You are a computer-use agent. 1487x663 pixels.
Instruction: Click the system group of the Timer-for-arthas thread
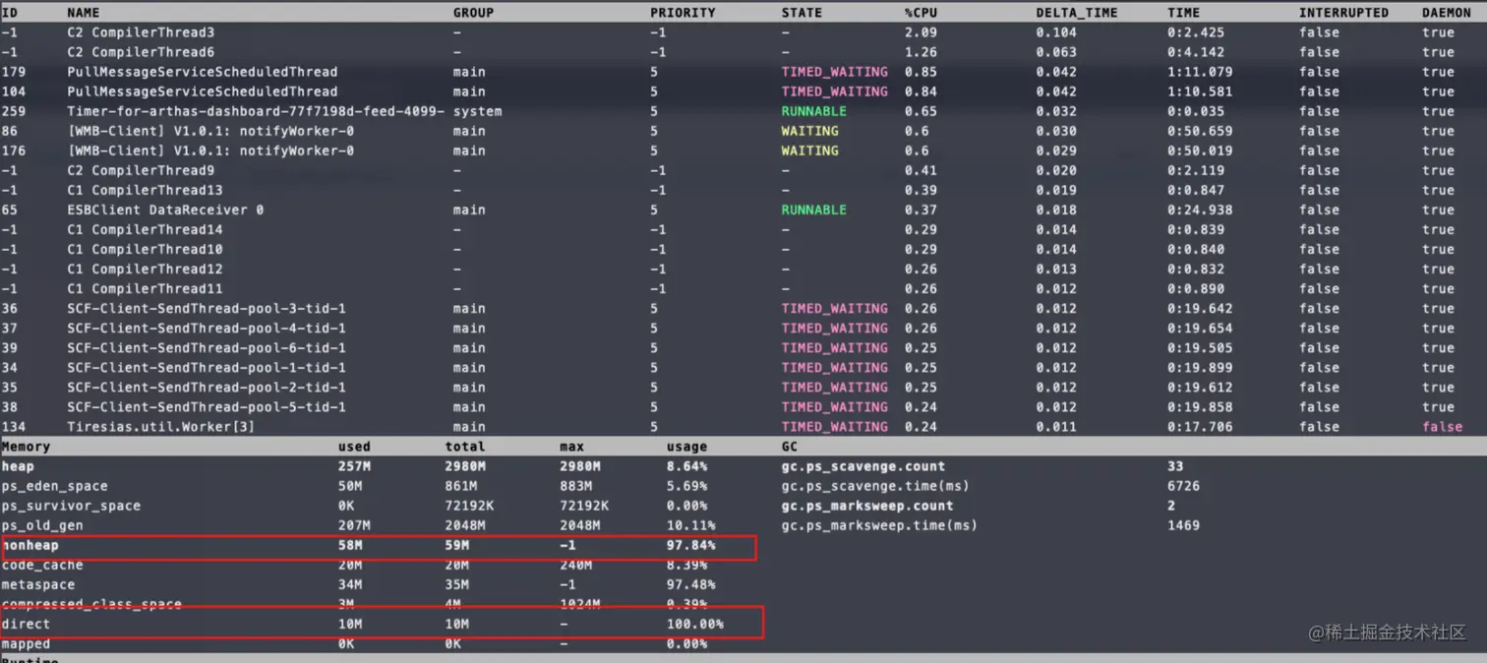(477, 111)
